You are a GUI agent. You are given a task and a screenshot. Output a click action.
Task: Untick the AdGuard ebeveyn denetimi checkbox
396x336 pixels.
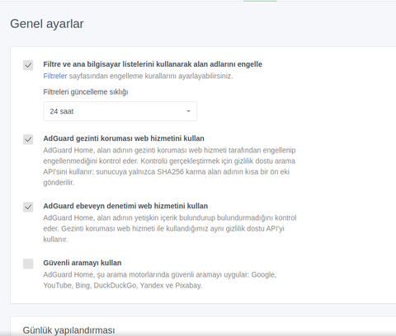[x=28, y=207]
